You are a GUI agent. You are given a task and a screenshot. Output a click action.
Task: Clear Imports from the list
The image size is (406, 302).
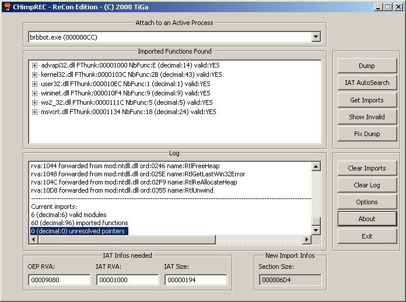[x=366, y=168]
